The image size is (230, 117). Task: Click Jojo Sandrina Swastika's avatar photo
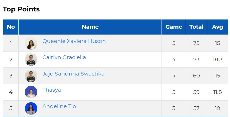pyautogui.click(x=31, y=76)
